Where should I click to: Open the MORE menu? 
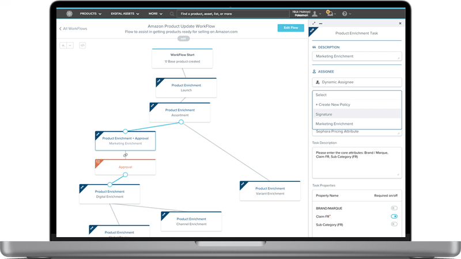point(155,14)
